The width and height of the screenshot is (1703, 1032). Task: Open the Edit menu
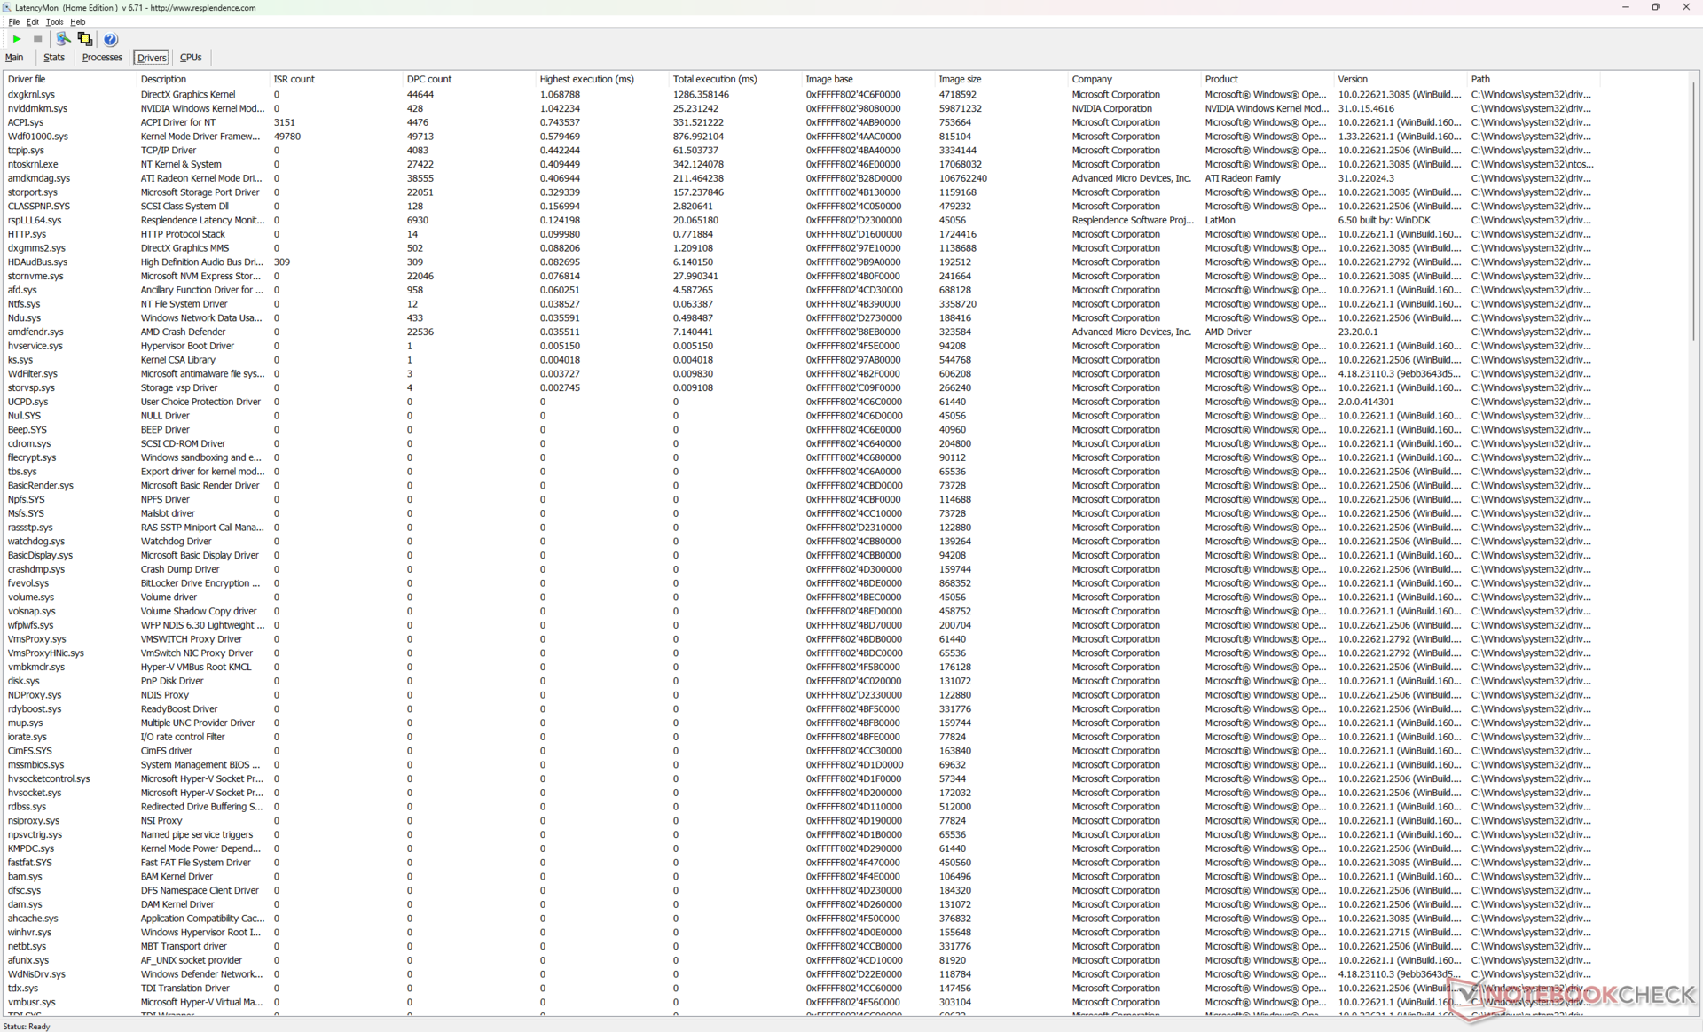[x=32, y=22]
